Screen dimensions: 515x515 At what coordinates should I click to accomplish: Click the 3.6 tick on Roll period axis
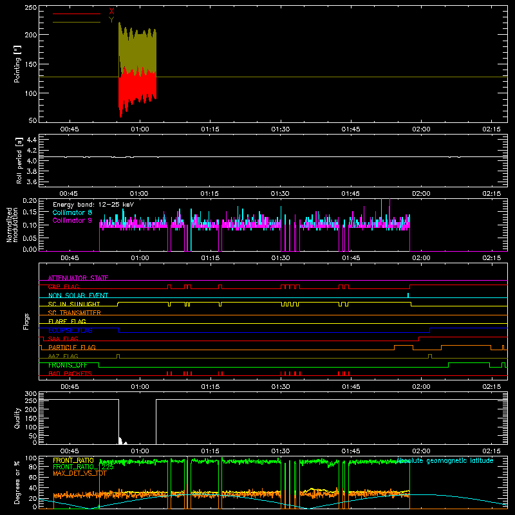(32, 182)
